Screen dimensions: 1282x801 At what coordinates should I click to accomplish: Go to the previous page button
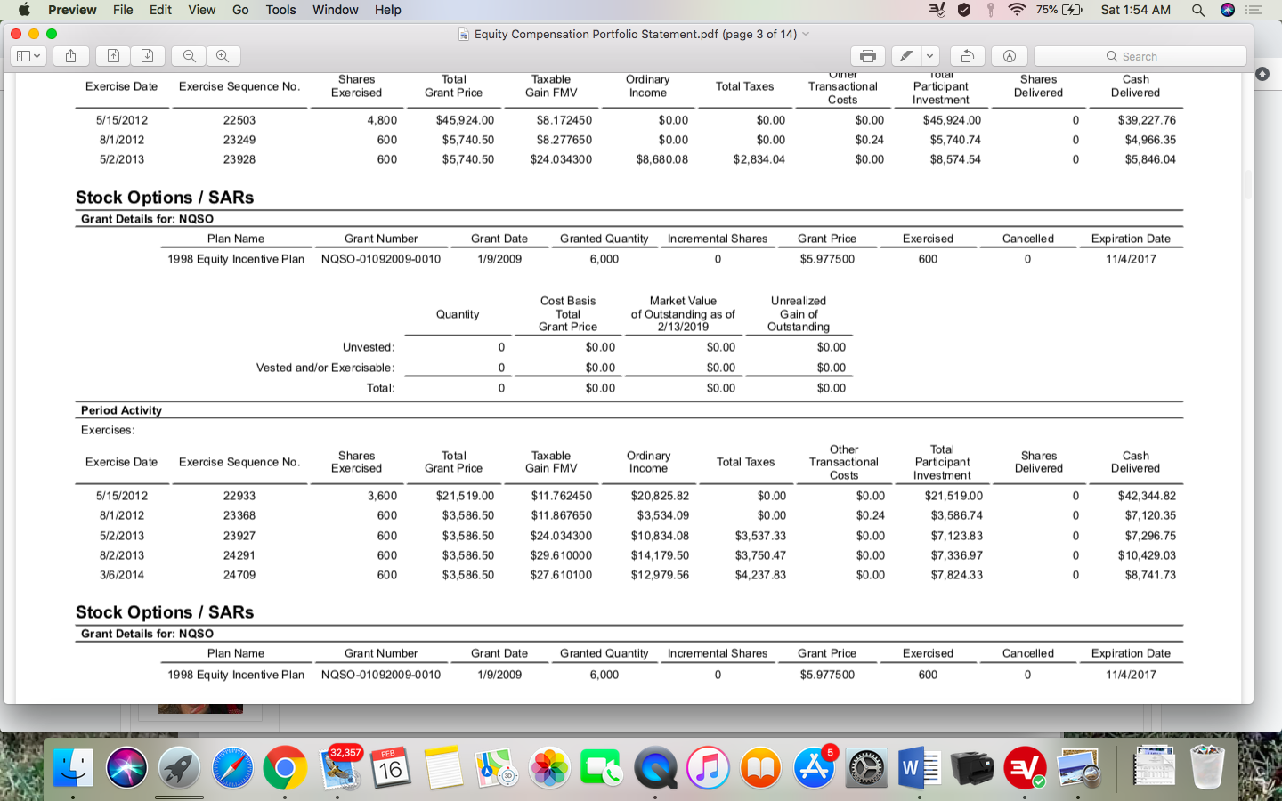[113, 56]
